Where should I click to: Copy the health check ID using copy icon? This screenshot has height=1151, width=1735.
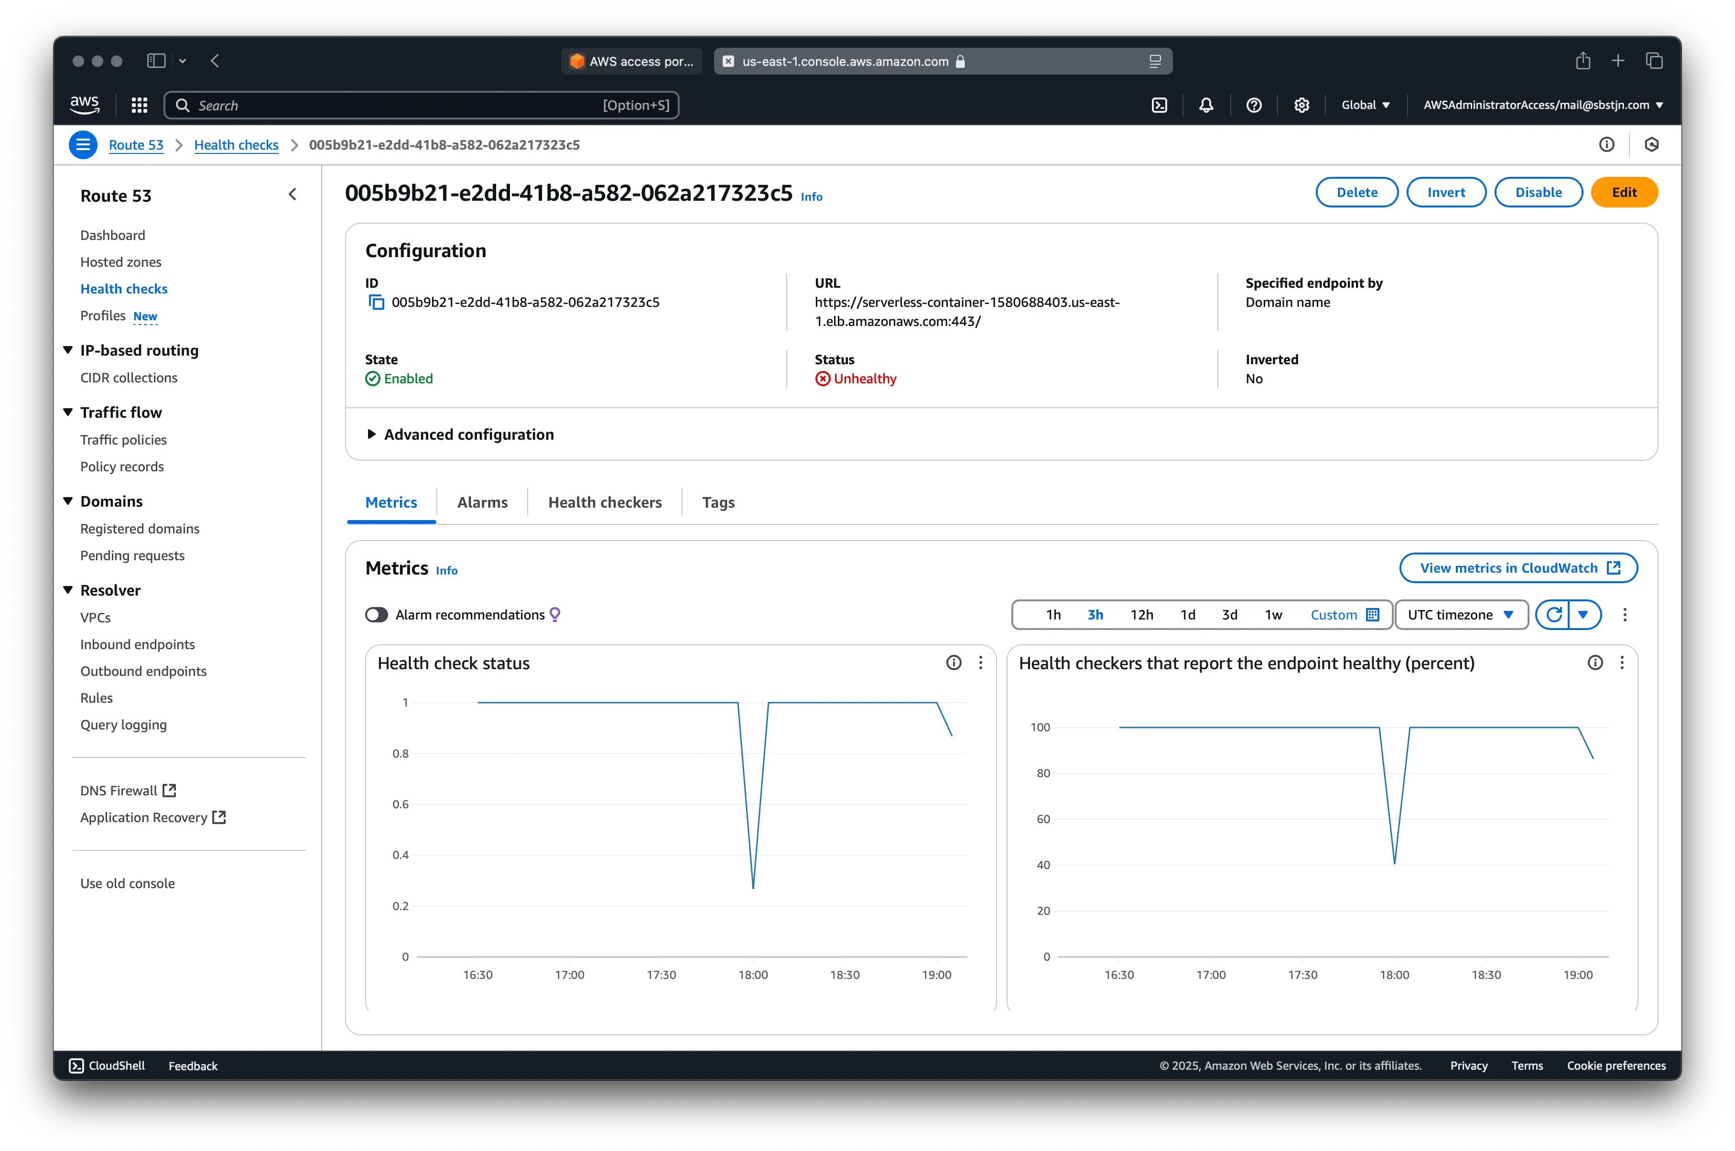tap(377, 302)
